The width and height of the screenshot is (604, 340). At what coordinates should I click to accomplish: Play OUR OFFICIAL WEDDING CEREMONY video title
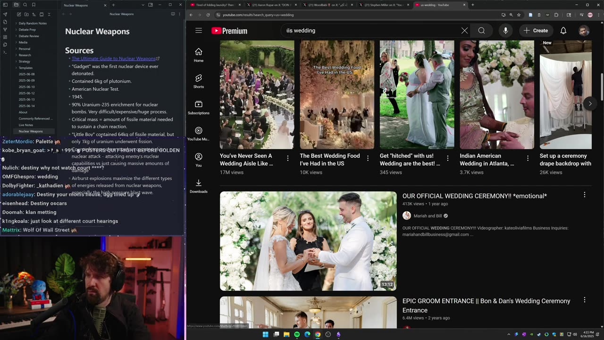(475, 196)
